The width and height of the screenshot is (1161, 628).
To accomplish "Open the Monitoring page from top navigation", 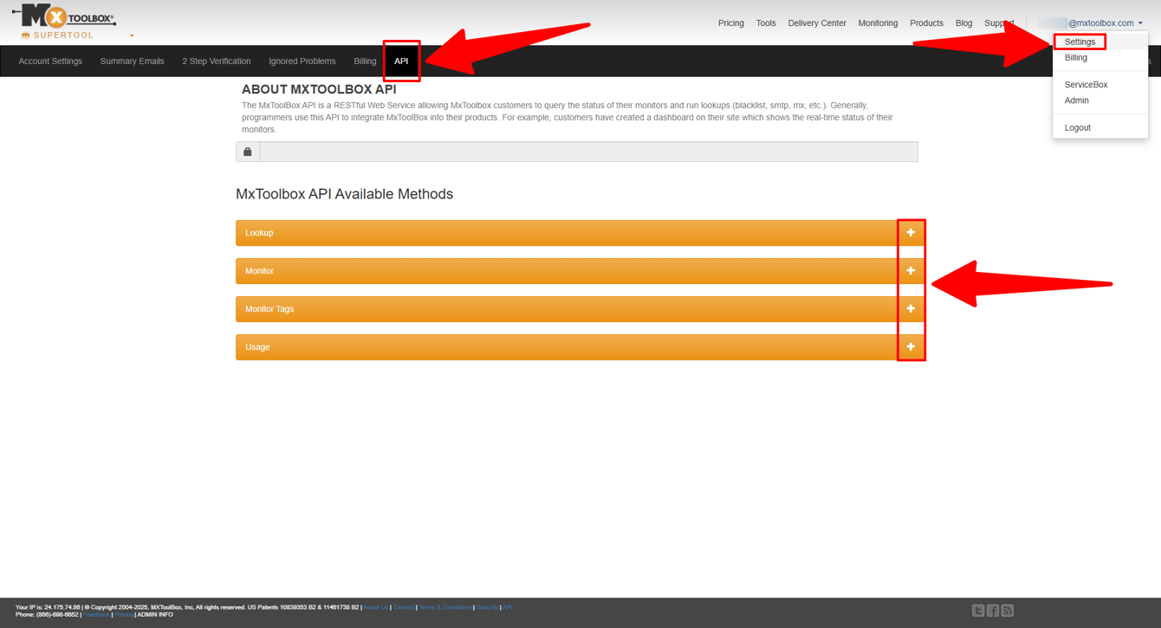I will point(878,23).
